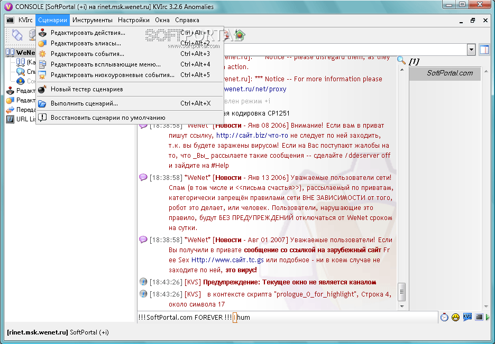Click the console scrollbar up arrow

click(x=402, y=70)
